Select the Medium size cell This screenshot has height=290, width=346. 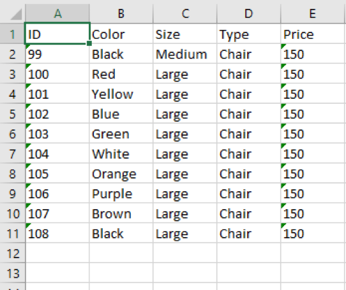click(x=185, y=54)
